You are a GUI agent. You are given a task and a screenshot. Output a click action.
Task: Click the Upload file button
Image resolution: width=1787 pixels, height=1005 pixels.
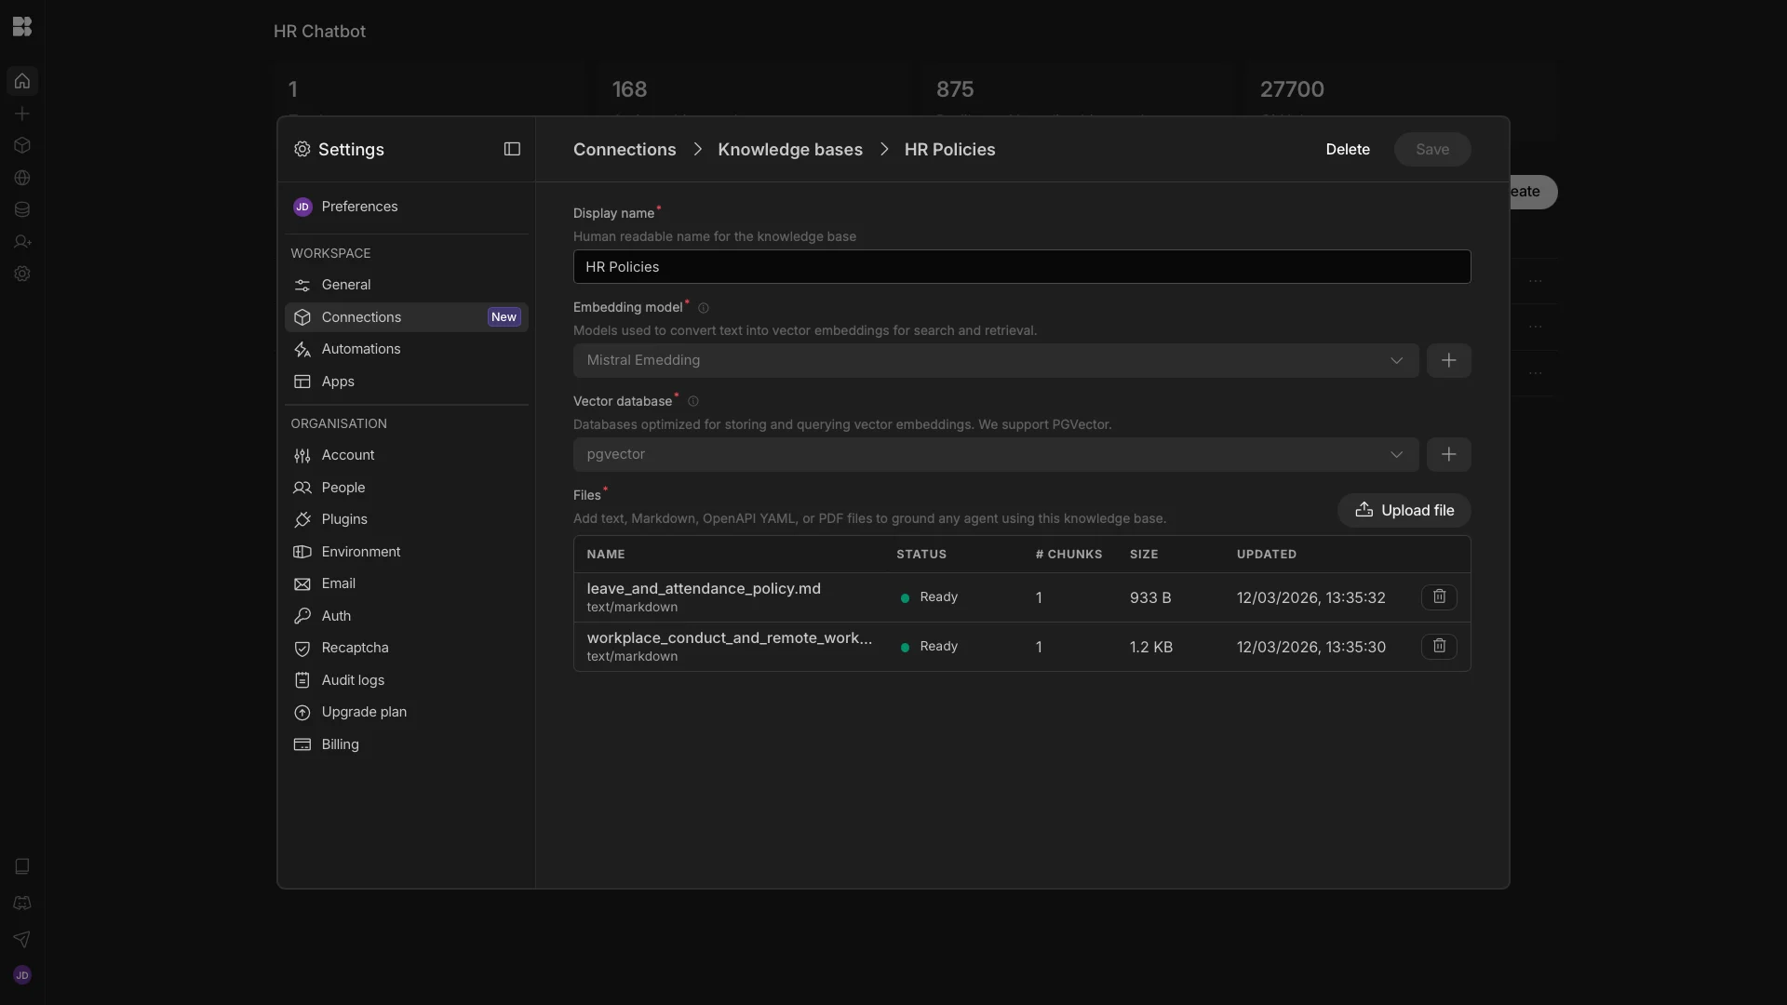(x=1404, y=510)
